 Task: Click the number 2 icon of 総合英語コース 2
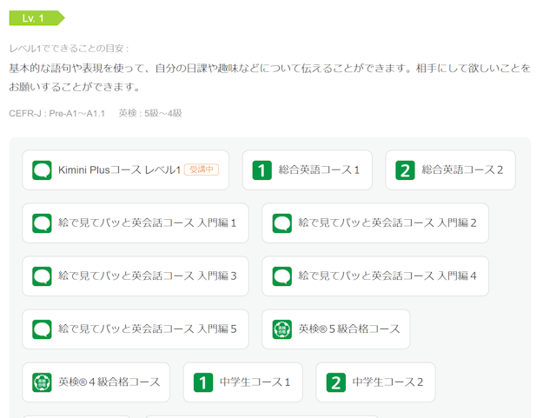pos(405,170)
